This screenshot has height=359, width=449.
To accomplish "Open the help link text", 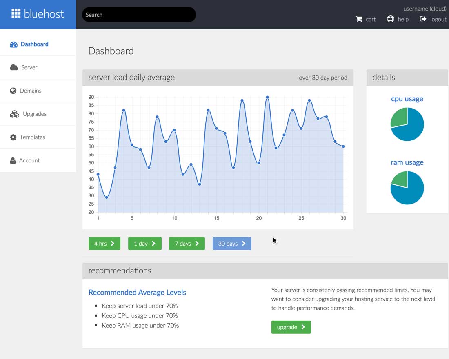I will [x=403, y=19].
